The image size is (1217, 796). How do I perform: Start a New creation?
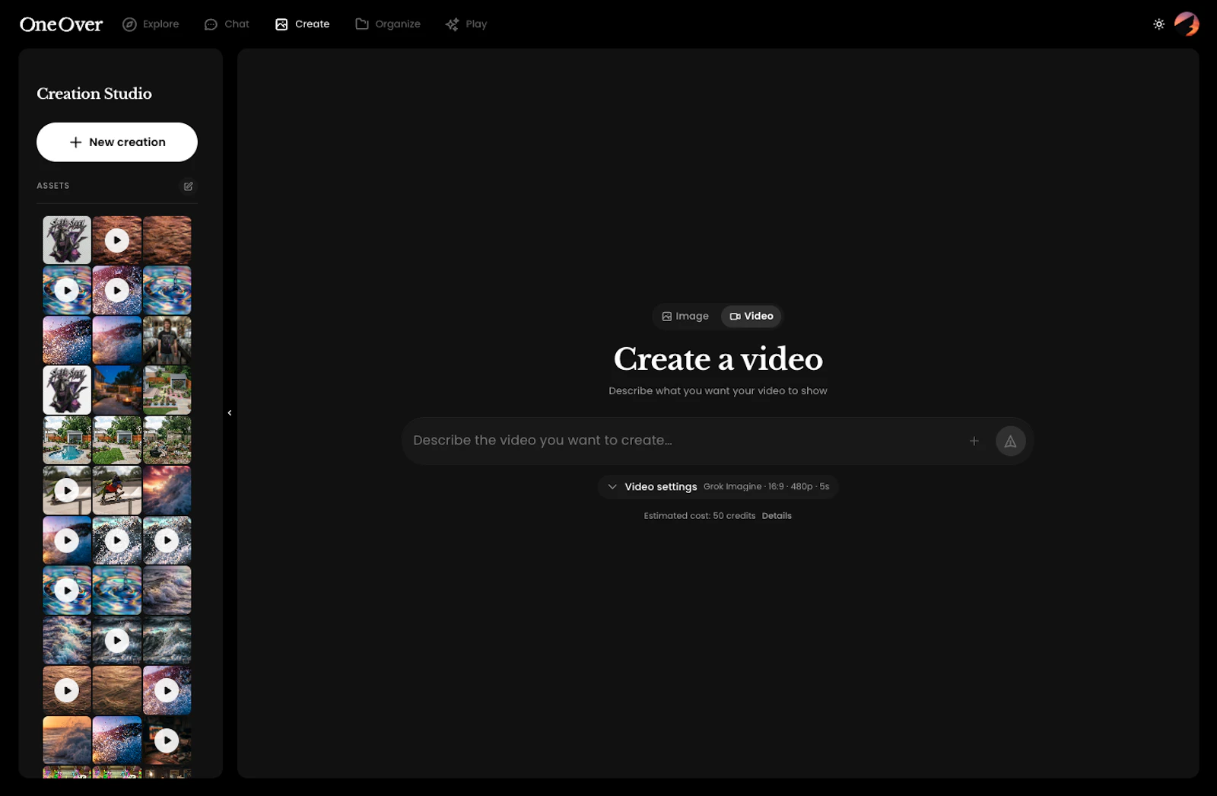117,142
